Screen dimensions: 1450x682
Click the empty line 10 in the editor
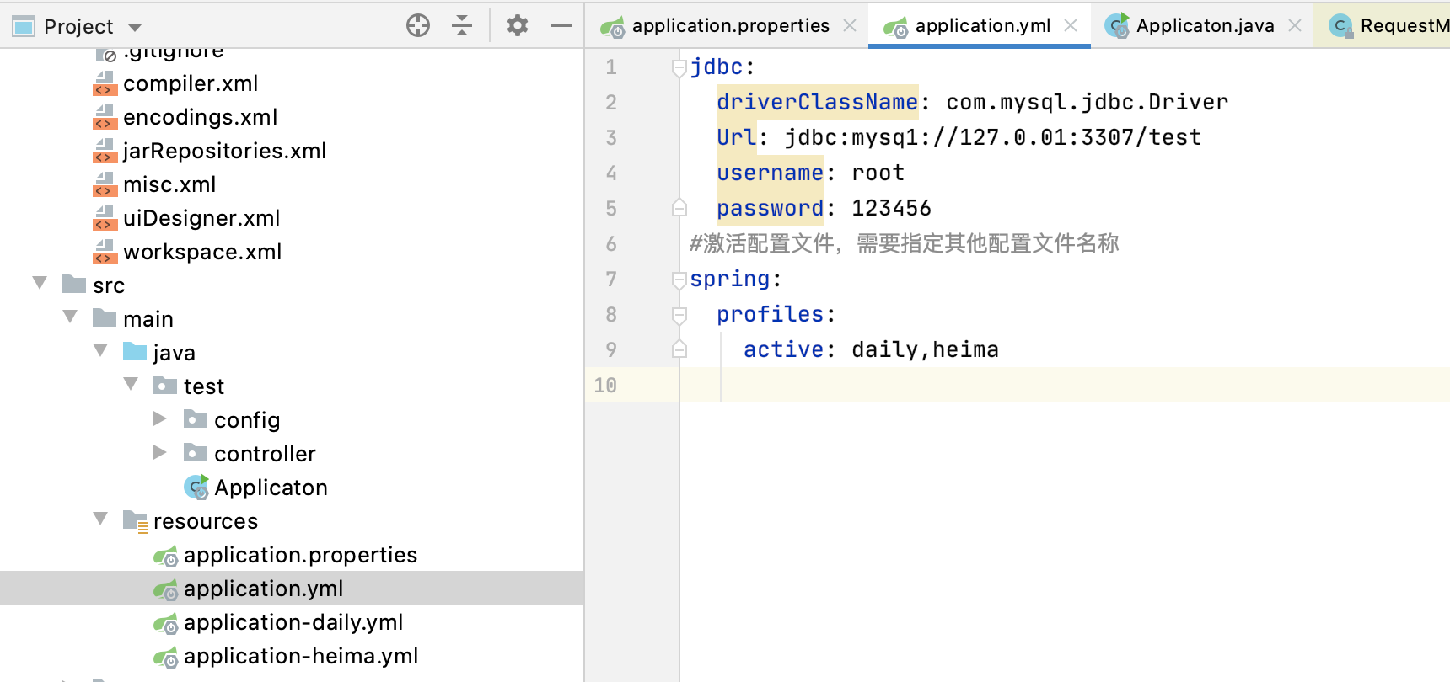1012,385
